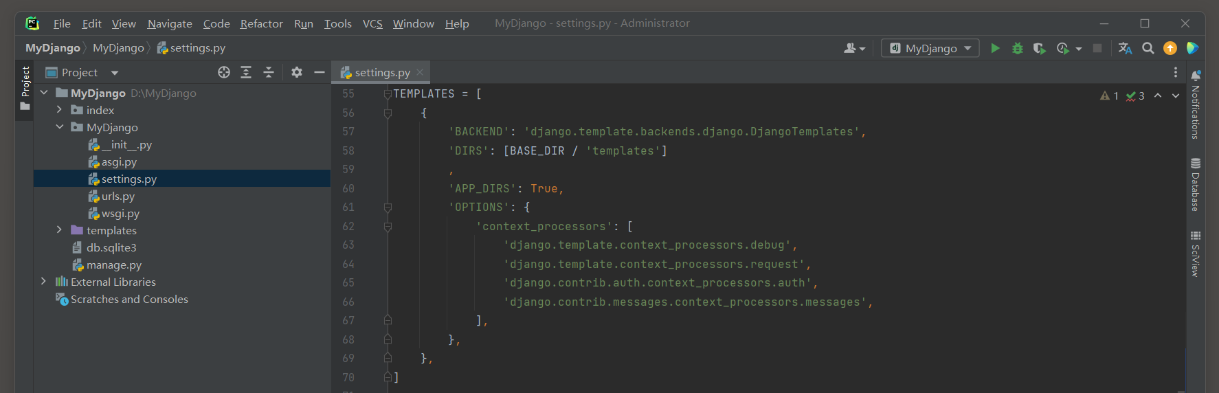Click the typo check count indicator
The image size is (1219, 393).
tap(1135, 96)
